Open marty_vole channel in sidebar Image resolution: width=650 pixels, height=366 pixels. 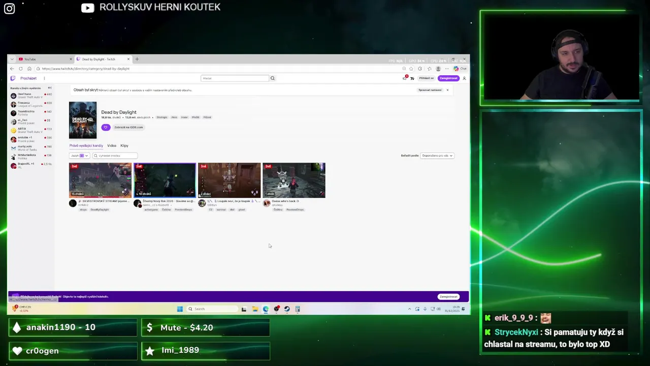click(x=31, y=147)
